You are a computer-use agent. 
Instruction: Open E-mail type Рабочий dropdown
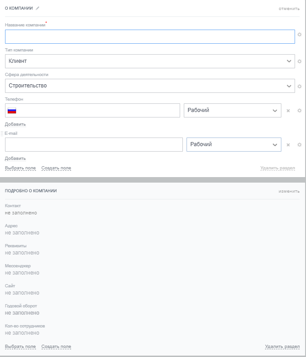coord(233,144)
